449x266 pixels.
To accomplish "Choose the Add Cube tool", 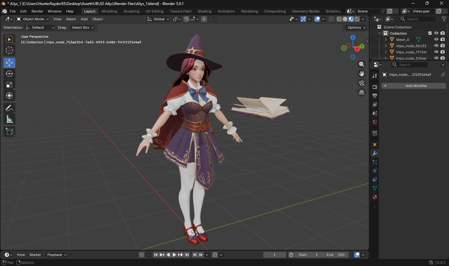I will click(9, 131).
